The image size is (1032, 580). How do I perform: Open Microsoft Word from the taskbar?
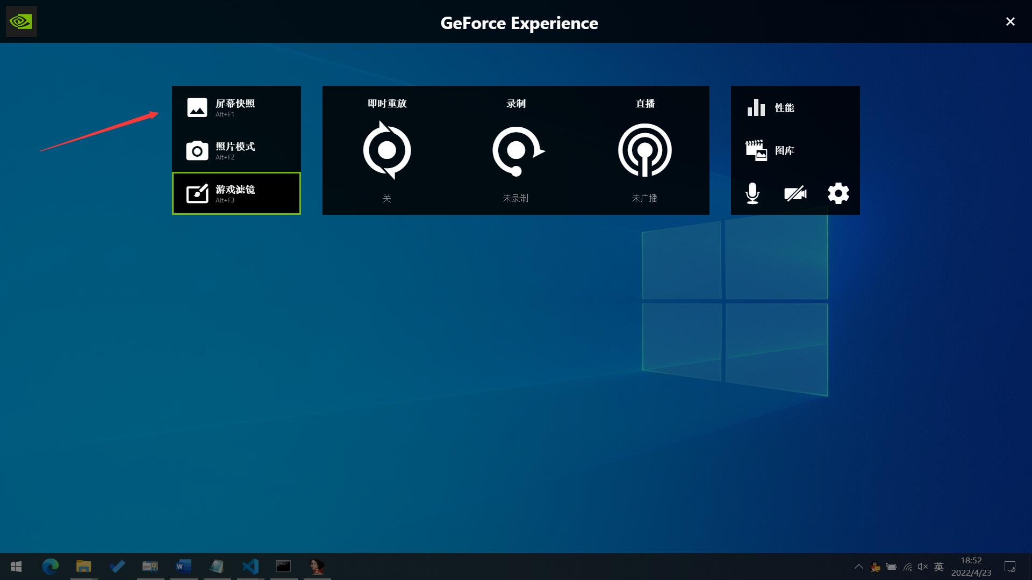(x=183, y=567)
